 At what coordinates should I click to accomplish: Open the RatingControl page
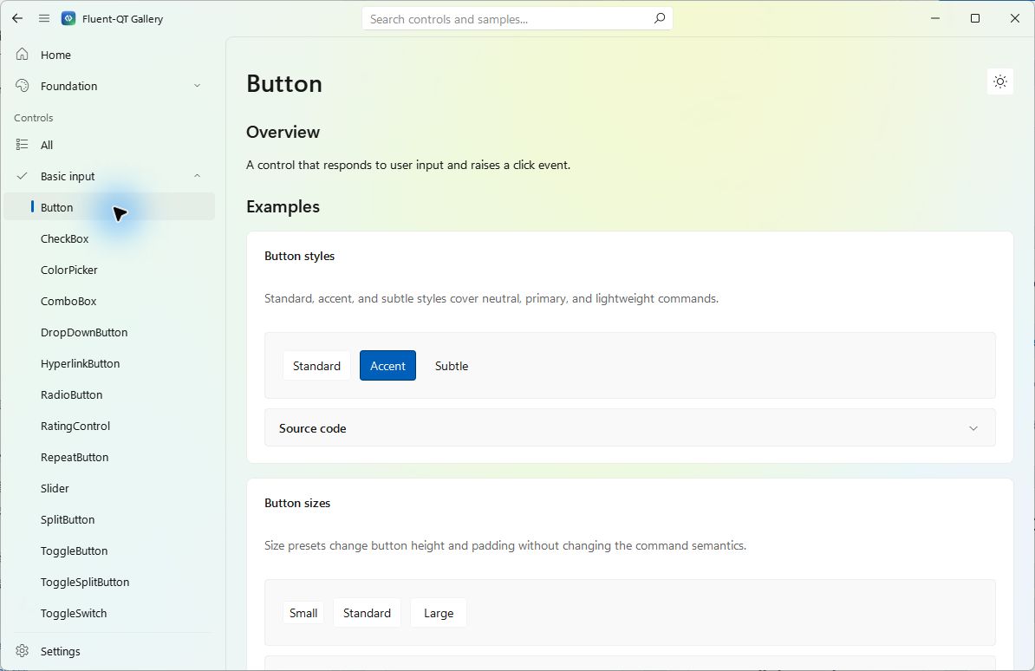75,426
